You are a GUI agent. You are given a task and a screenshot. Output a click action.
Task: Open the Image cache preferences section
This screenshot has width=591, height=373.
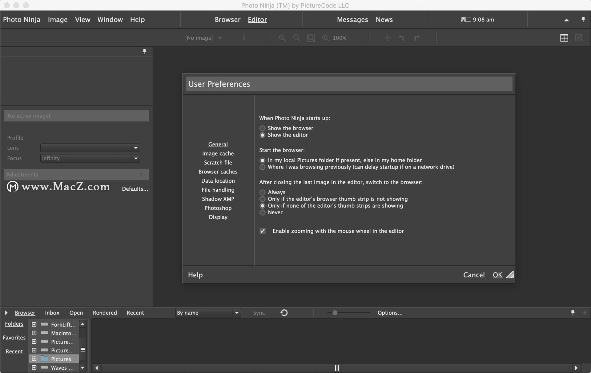click(x=218, y=153)
